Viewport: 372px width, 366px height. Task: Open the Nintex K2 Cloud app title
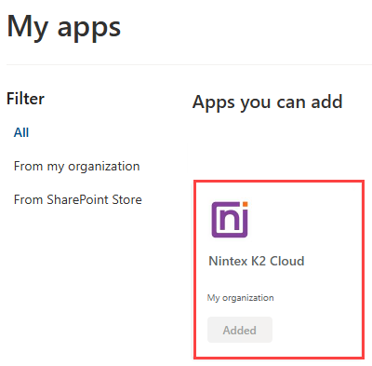(x=257, y=261)
